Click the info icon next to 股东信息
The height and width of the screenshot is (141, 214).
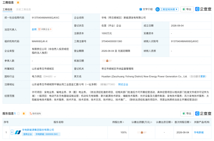tap(18, 114)
